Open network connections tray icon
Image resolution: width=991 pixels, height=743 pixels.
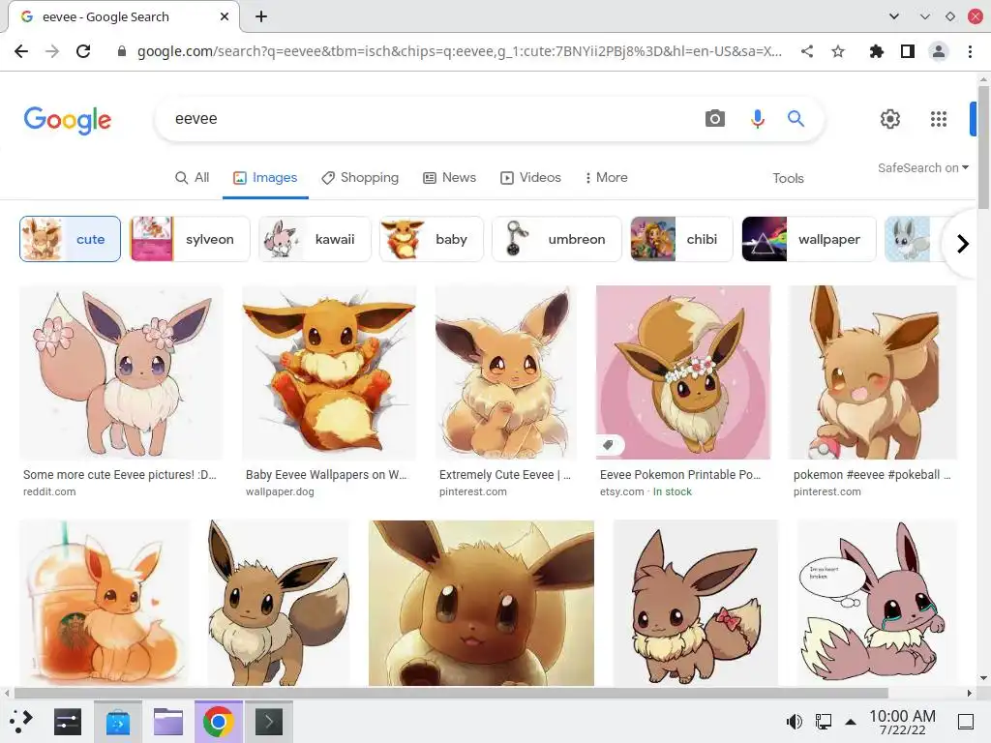(x=823, y=722)
